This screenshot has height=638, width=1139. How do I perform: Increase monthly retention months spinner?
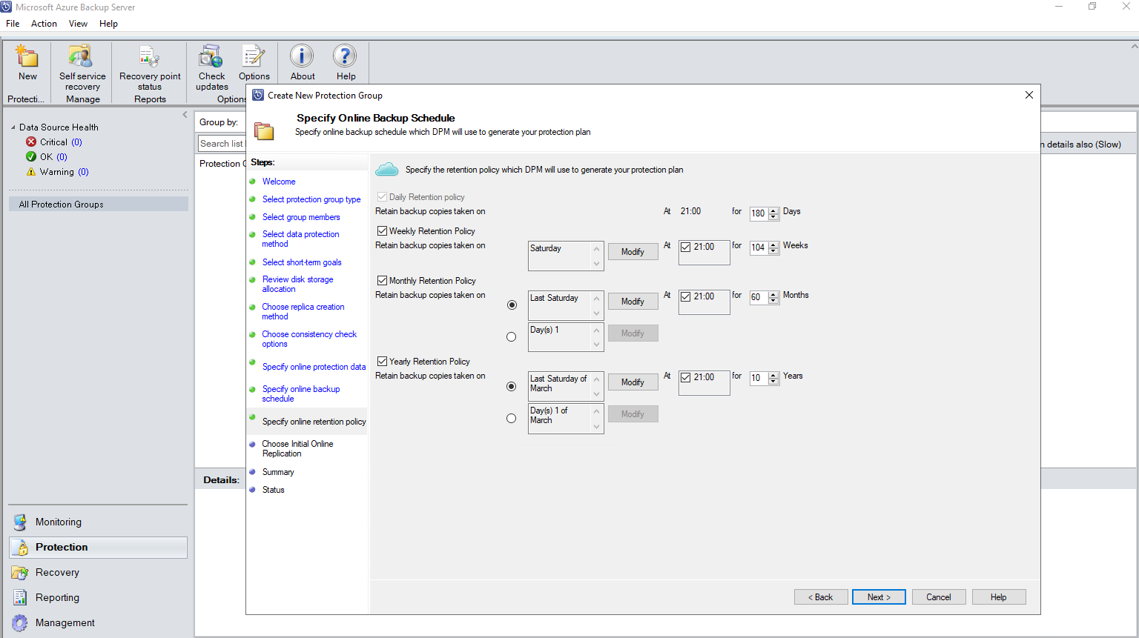click(x=773, y=294)
